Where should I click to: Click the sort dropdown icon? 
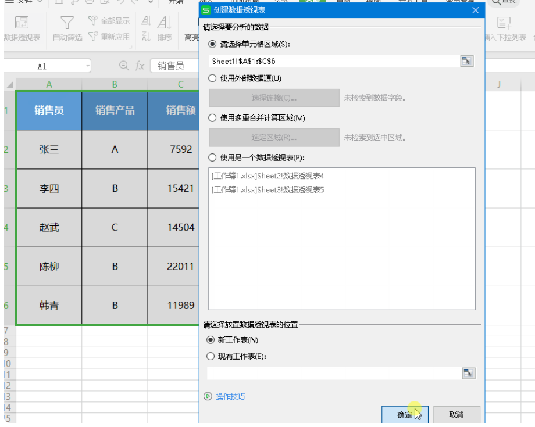point(164,23)
